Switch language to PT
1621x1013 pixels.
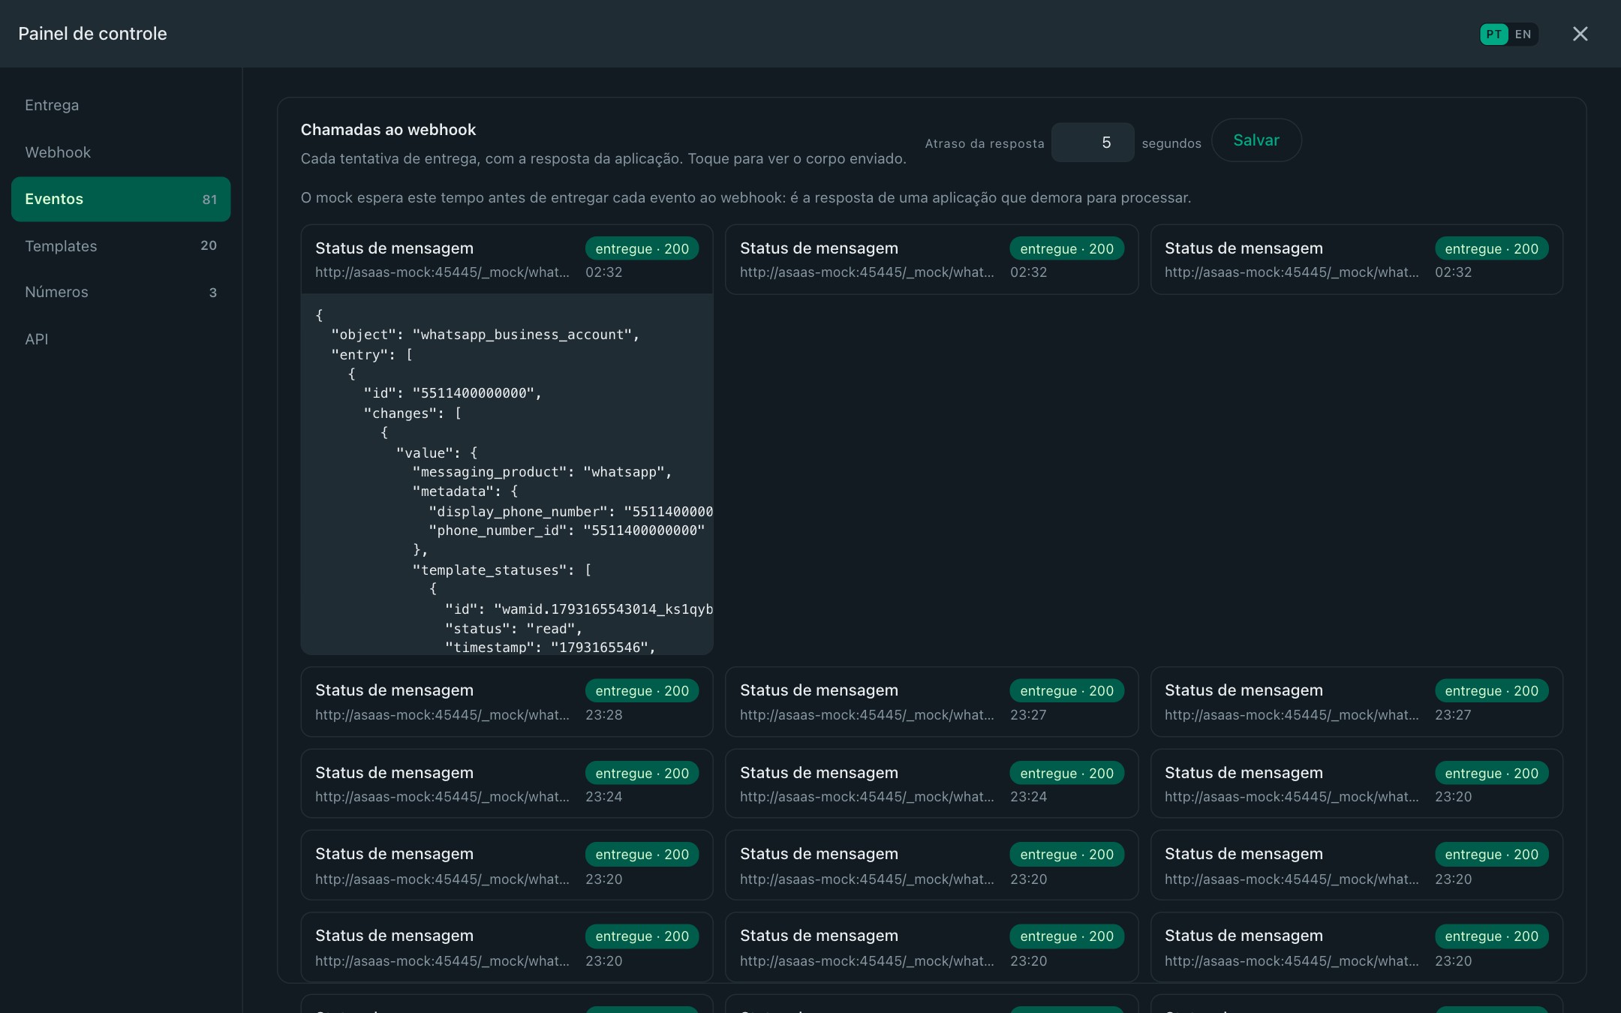pyautogui.click(x=1493, y=34)
